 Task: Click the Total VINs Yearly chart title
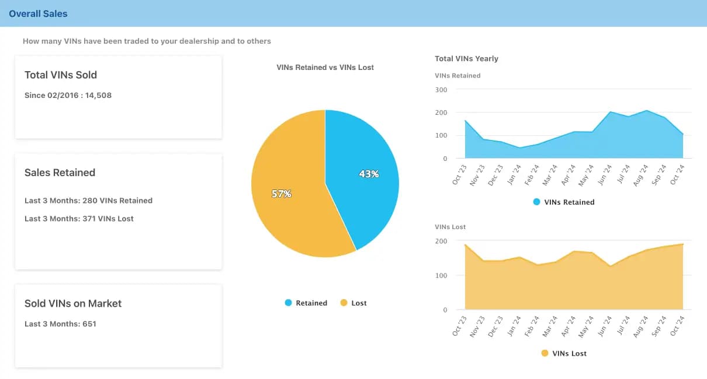coord(466,58)
